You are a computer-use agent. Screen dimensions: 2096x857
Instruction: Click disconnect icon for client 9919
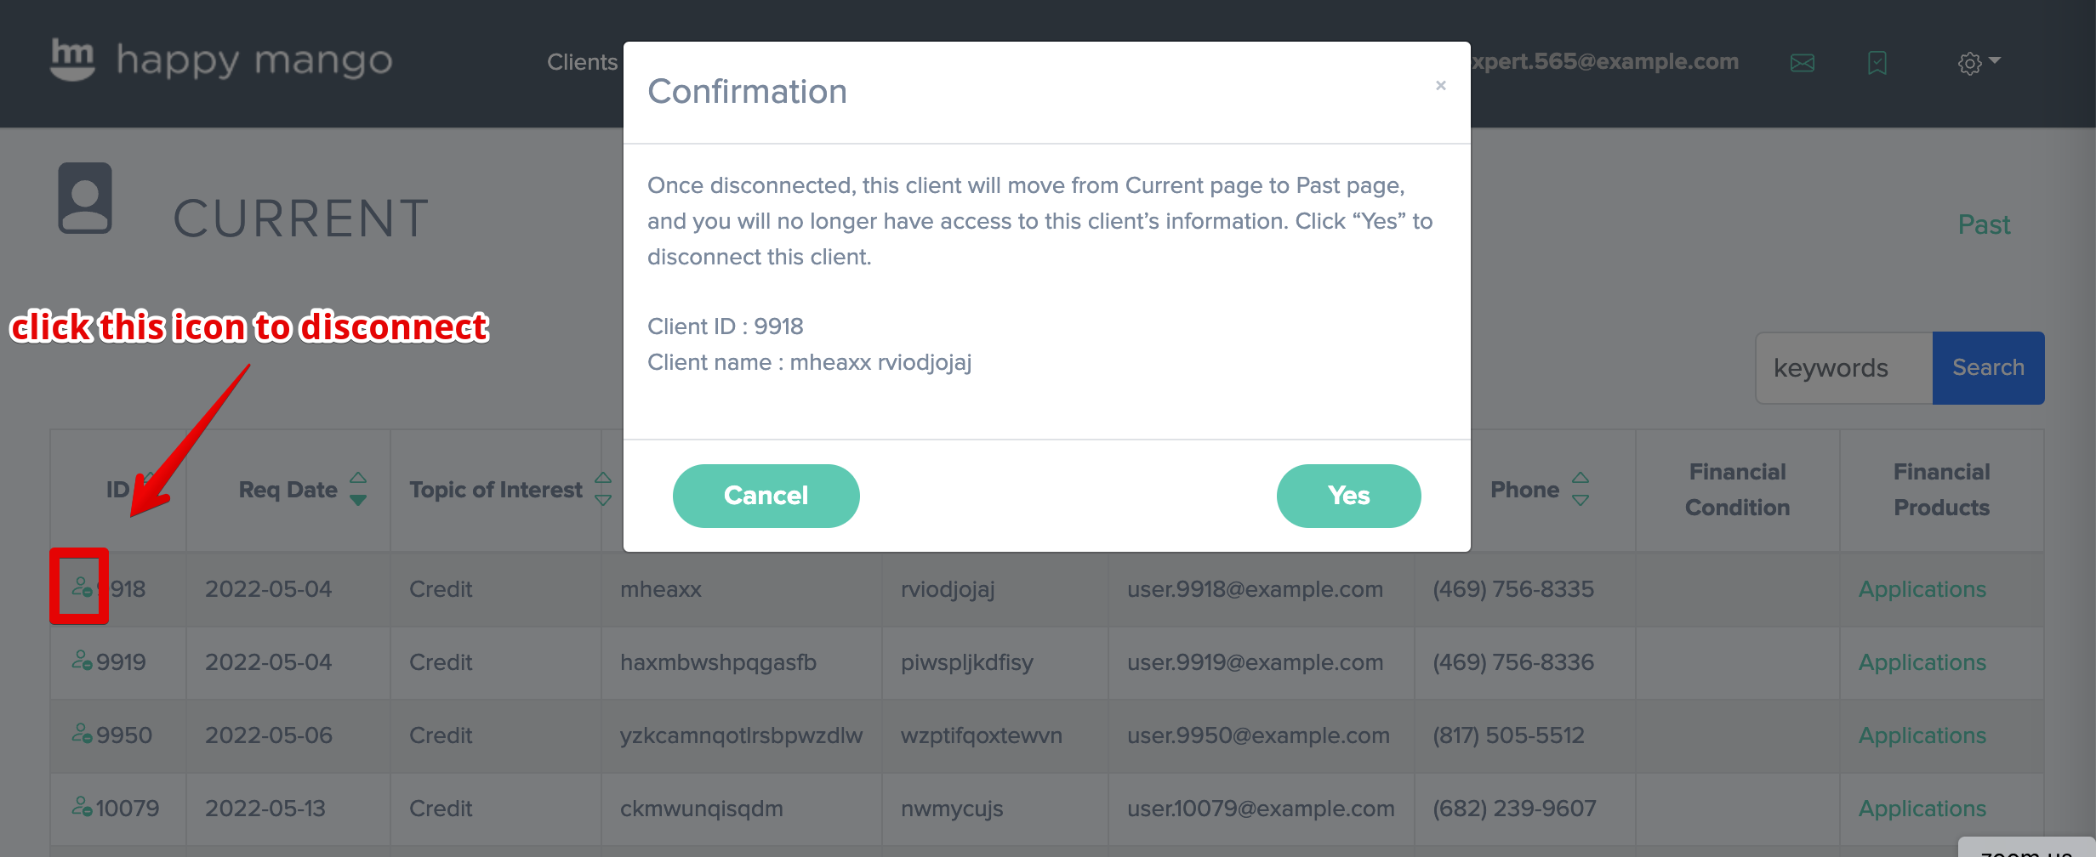click(x=82, y=661)
